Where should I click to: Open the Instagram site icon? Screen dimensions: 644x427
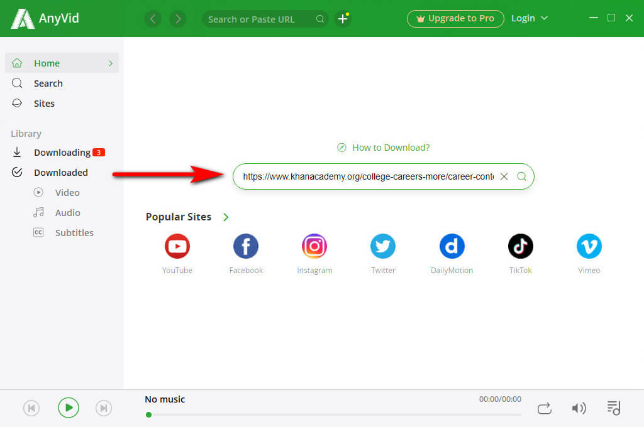pyautogui.click(x=314, y=247)
